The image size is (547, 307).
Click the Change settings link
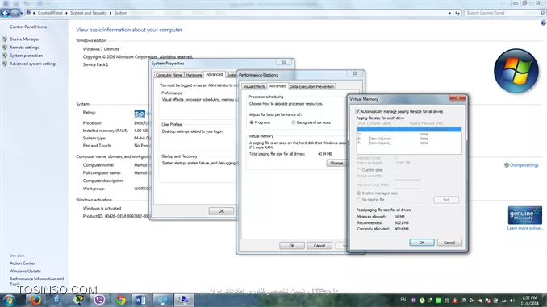(x=524, y=165)
